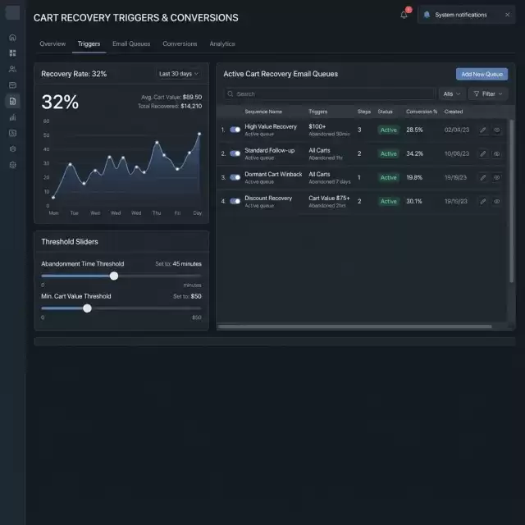Edit the Discount Recovery queue
This screenshot has width=525, height=525.
[483, 201]
